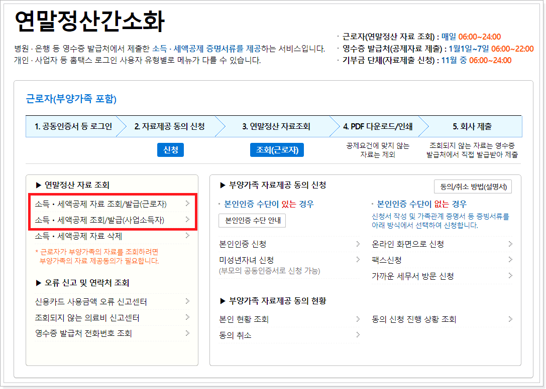This screenshot has height=389, width=546.
Task: Open 동의/취소 방법(설명서) guide
Action: [474, 186]
